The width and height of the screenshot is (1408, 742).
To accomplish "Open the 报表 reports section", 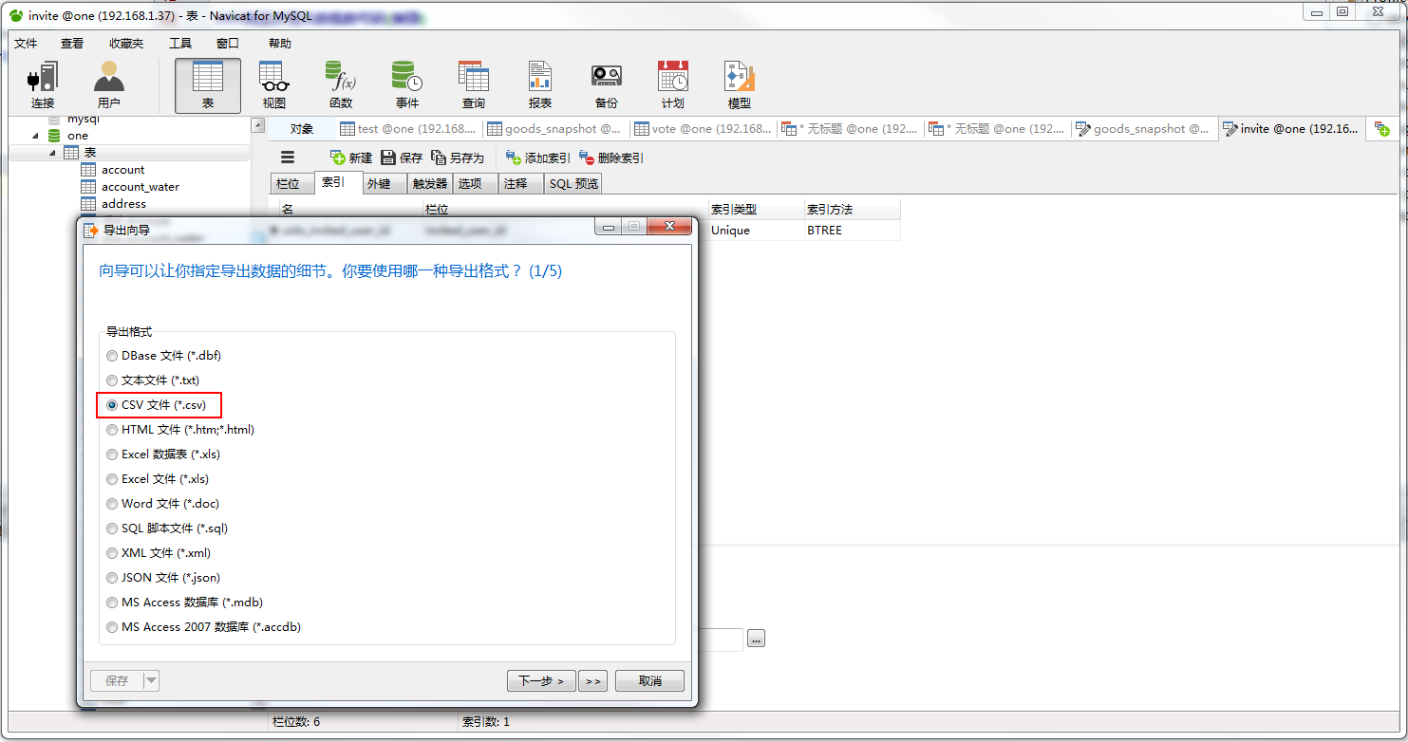I will tap(540, 85).
